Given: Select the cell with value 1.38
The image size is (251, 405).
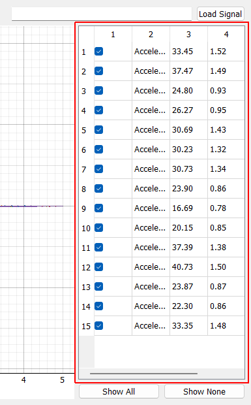Looking at the screenshot, I should [226, 248].
